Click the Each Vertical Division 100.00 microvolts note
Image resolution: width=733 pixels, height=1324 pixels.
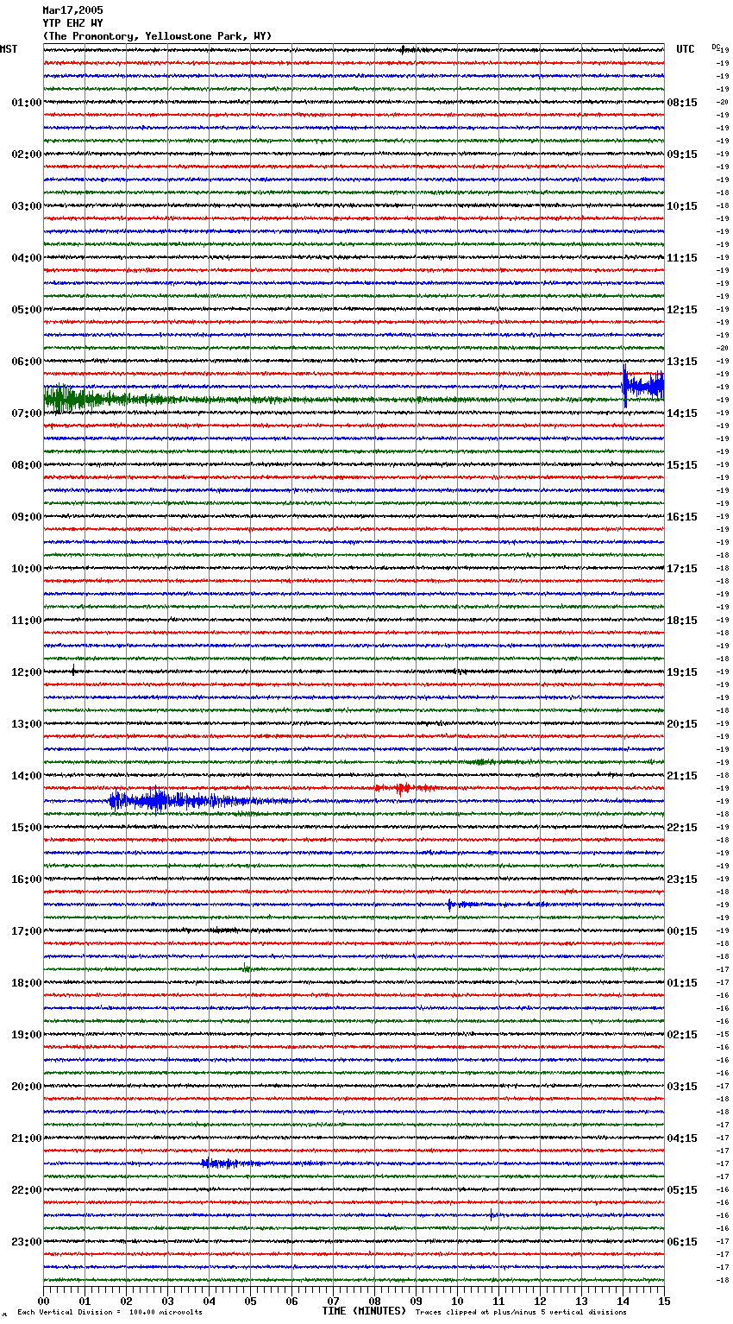coord(110,1312)
